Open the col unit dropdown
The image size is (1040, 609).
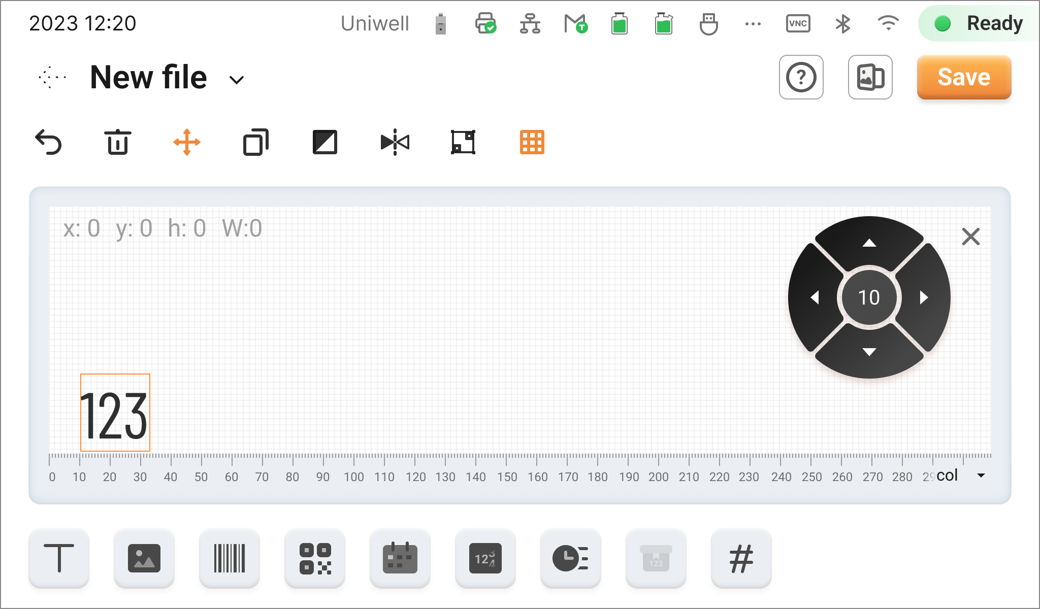click(981, 476)
